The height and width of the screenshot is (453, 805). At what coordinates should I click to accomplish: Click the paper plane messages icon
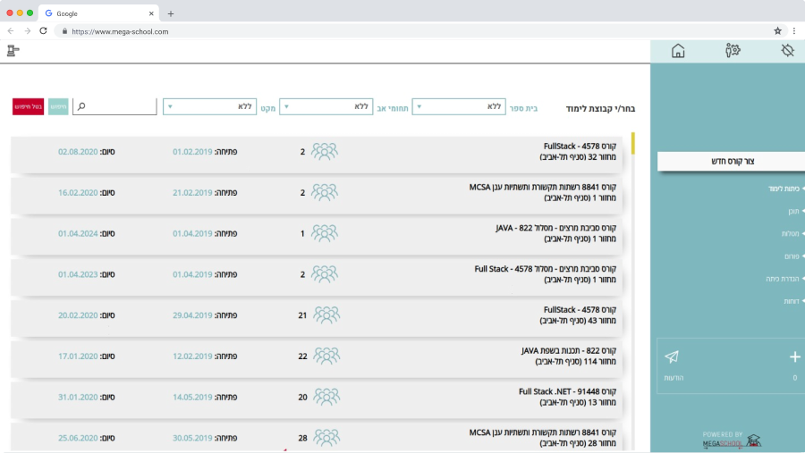tap(672, 357)
